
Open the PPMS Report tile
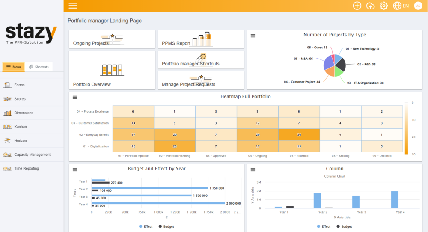[x=201, y=39]
